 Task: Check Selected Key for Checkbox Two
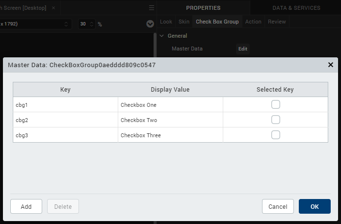276,120
